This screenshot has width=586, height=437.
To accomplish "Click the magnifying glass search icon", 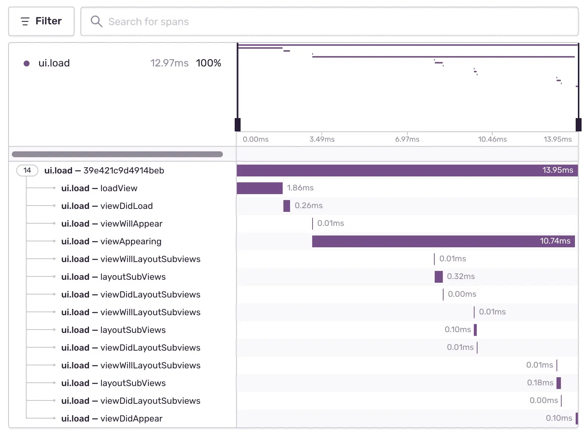I will tap(96, 21).
